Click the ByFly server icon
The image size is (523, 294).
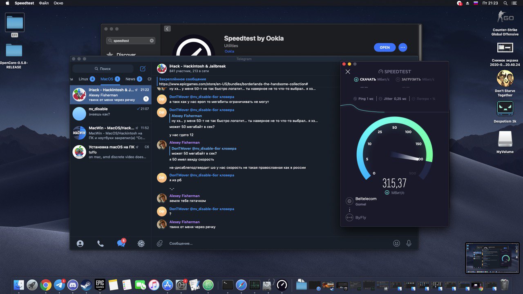tap(349, 218)
